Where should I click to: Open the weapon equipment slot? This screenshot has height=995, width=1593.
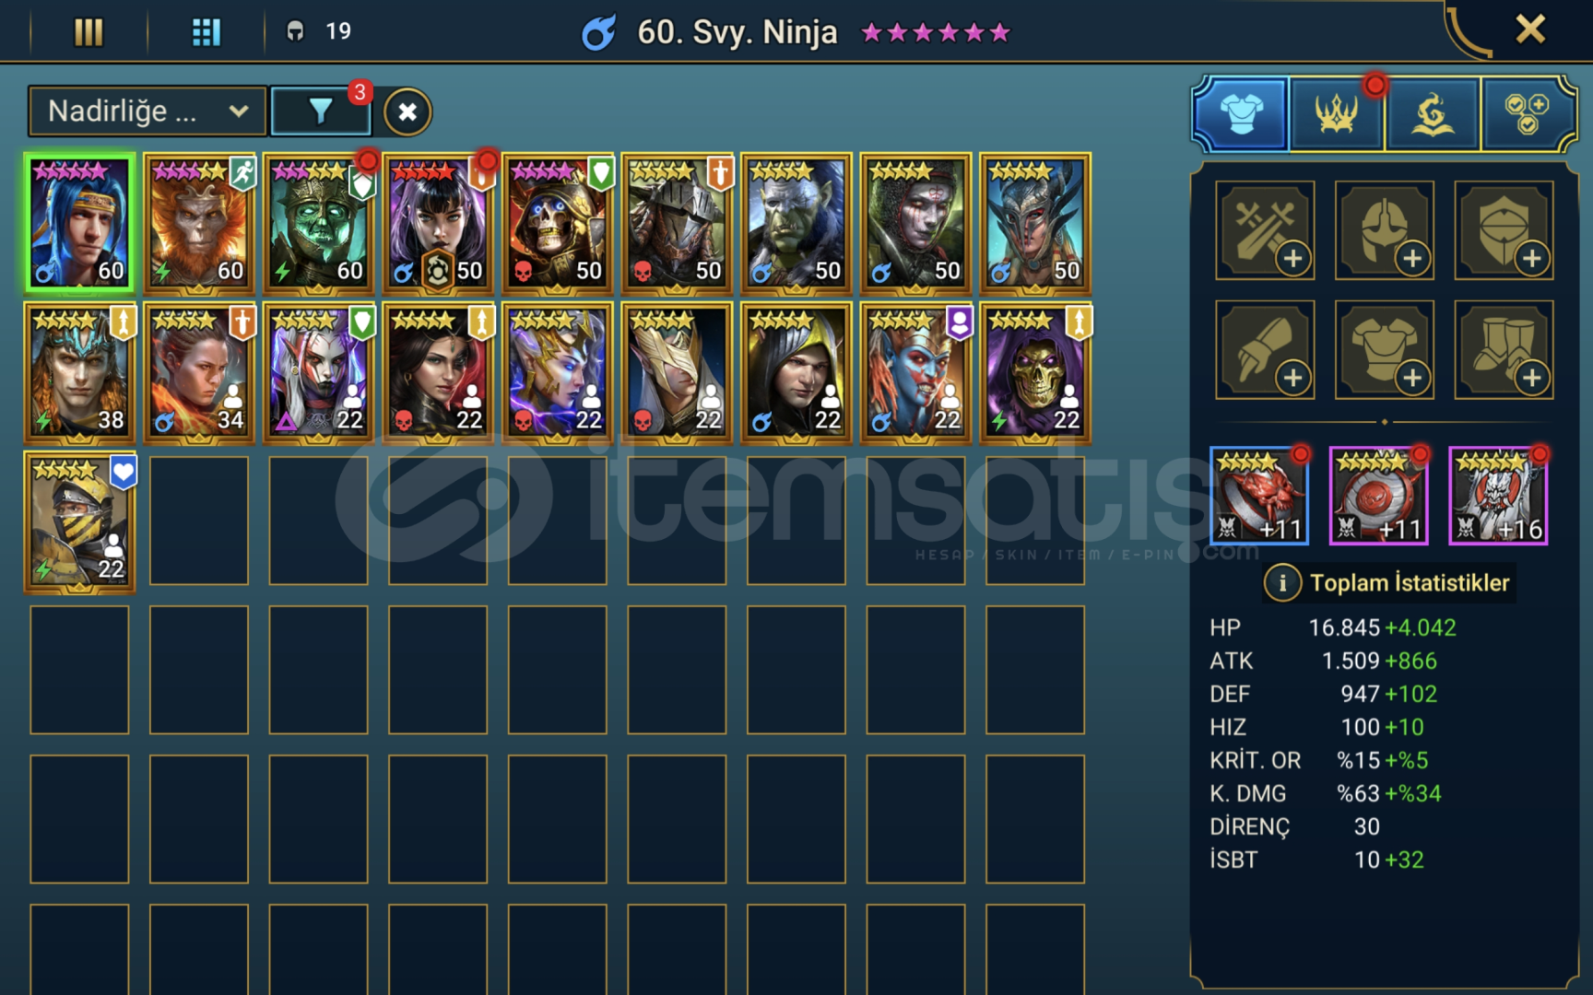[x=1265, y=230]
